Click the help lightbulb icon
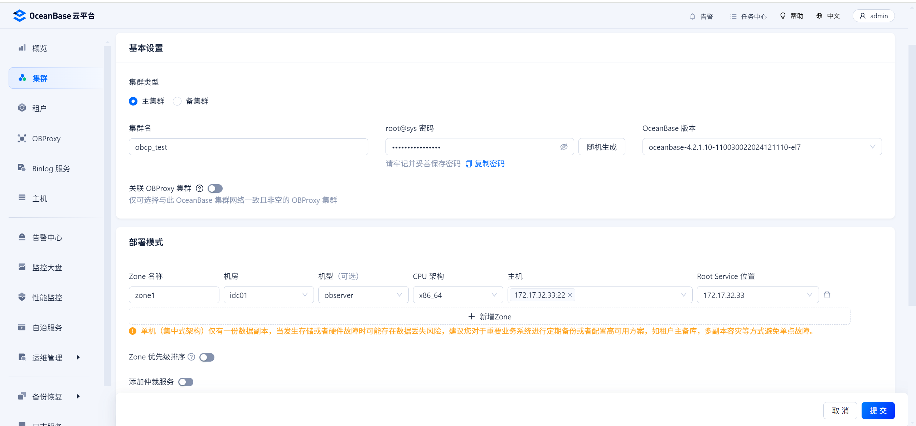916x426 pixels. [783, 16]
